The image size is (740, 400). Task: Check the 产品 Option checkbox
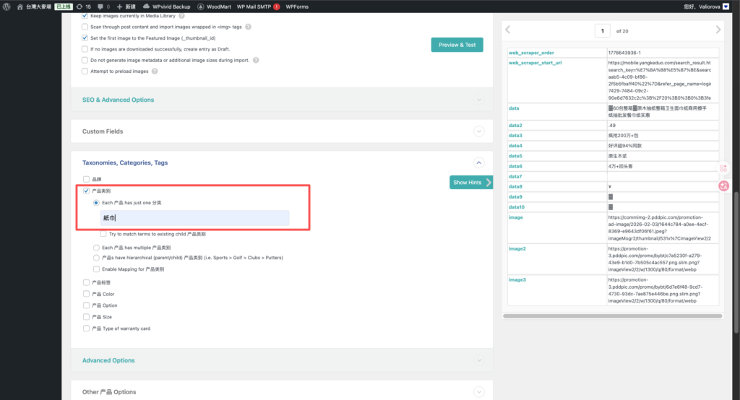pyautogui.click(x=87, y=305)
